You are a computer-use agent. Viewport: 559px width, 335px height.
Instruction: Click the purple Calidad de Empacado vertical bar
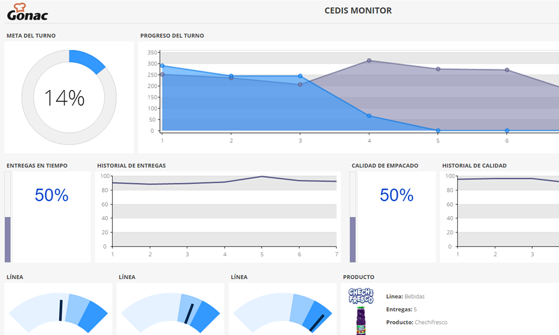click(353, 239)
